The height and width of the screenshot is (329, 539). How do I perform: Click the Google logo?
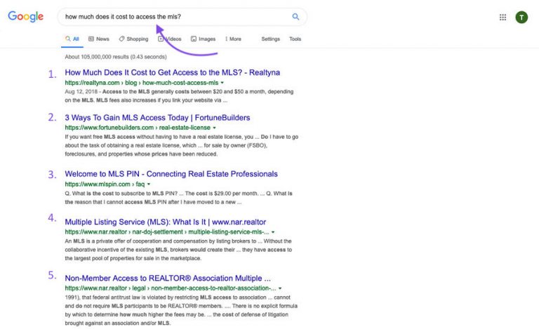click(26, 16)
